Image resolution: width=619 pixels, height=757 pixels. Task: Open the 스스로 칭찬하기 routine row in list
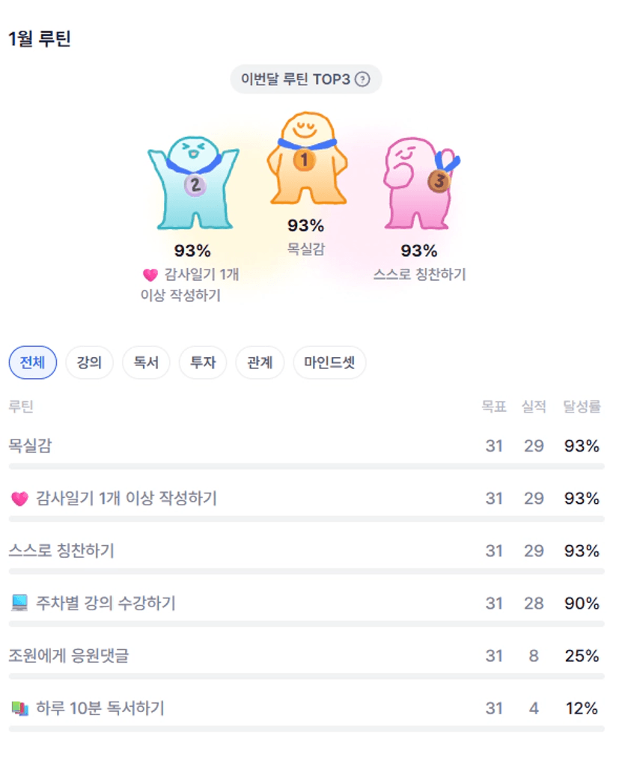pos(61,551)
